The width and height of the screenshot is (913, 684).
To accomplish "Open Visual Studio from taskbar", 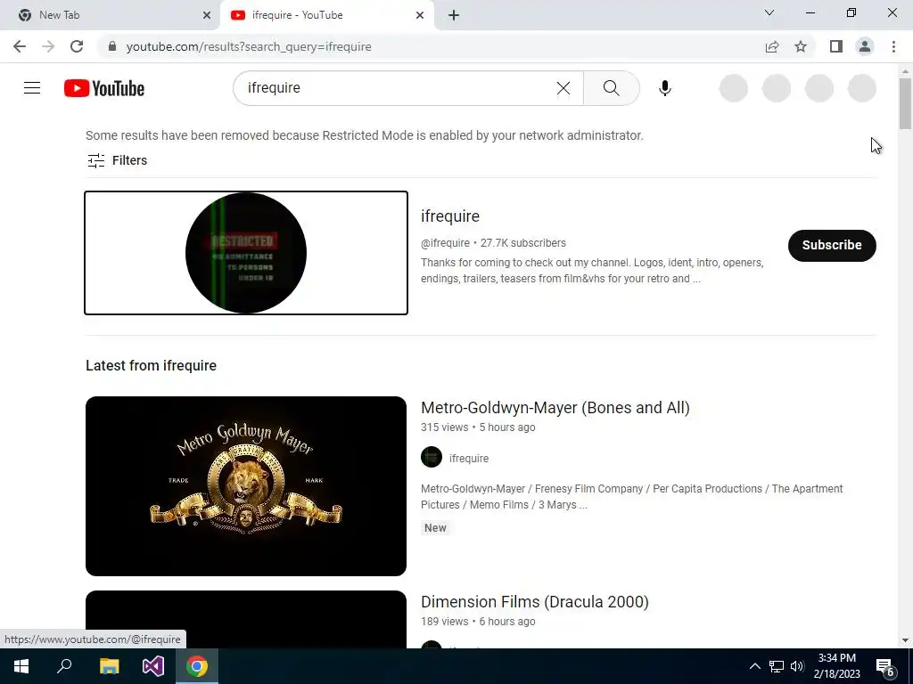I will point(153,666).
